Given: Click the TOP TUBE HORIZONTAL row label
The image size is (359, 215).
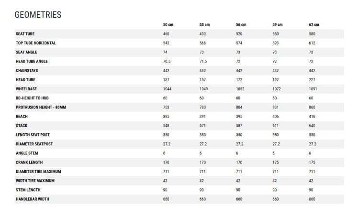Looking at the screenshot, I should pyautogui.click(x=36, y=43).
